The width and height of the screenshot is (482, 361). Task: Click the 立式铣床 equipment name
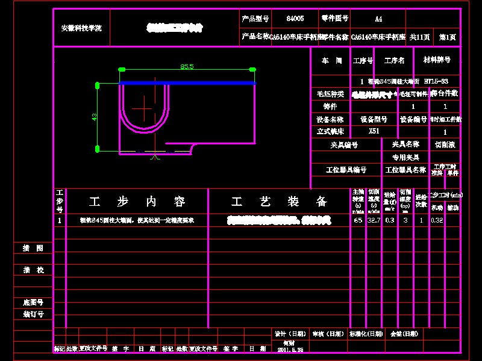click(x=330, y=132)
